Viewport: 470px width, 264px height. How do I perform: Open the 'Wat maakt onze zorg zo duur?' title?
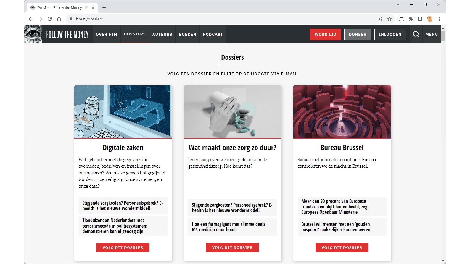233,148
